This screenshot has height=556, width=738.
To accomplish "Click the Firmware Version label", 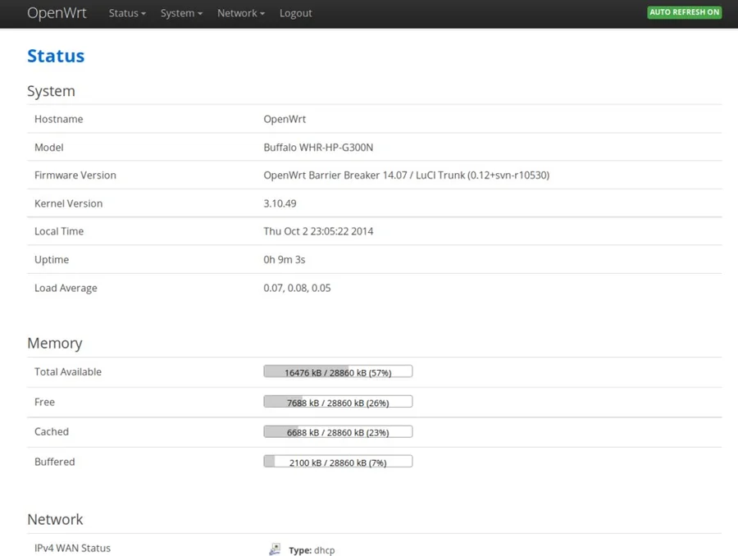I will coord(75,175).
